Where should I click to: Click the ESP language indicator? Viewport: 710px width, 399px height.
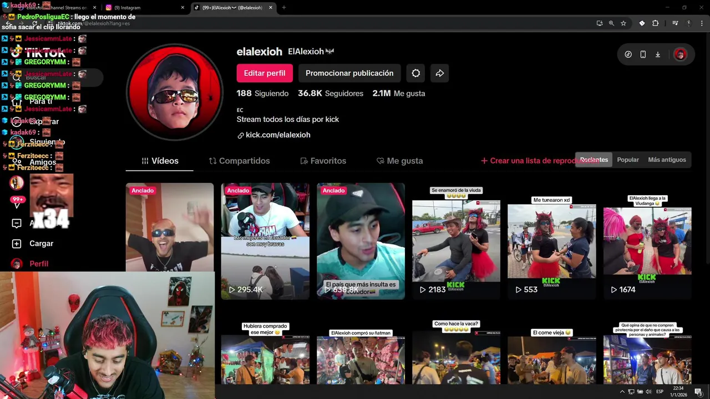(660, 392)
